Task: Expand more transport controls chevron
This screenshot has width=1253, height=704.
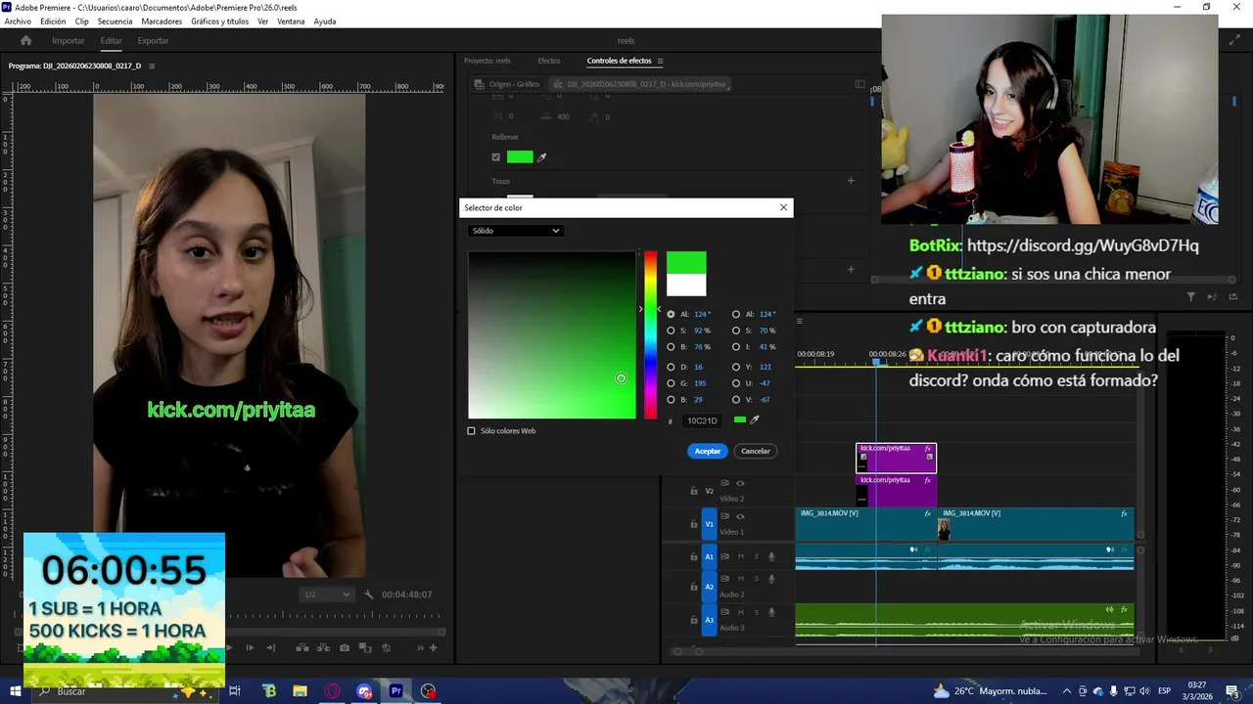Action: coord(421,647)
